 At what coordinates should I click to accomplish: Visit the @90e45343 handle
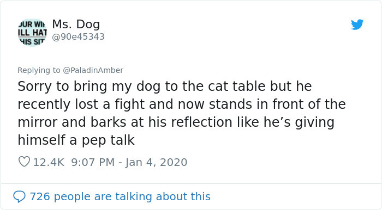[78, 36]
